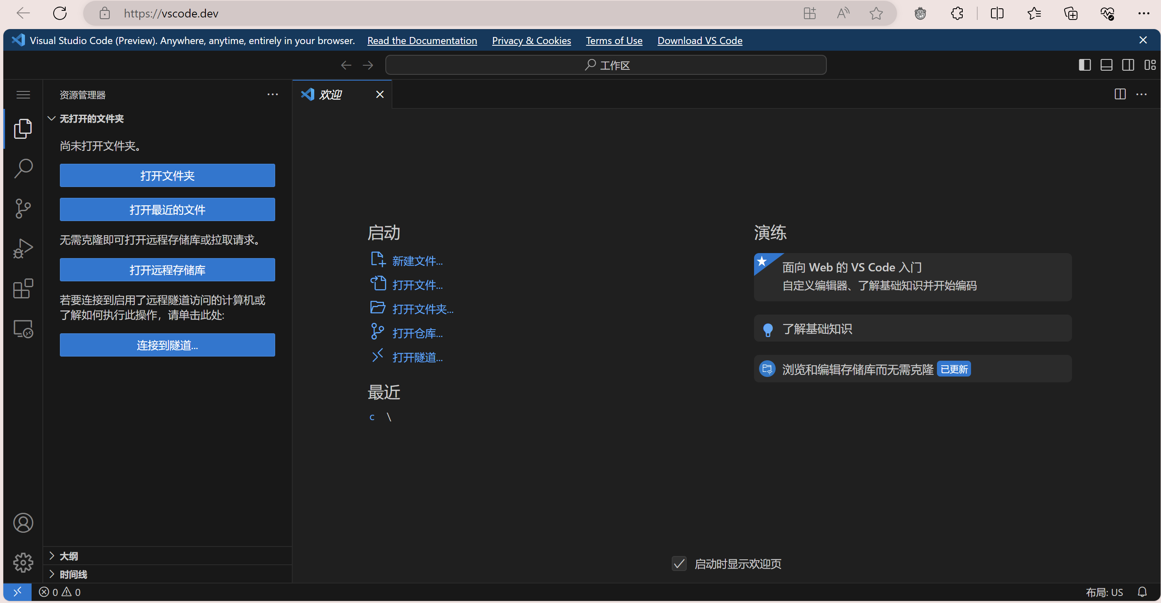Click the 打开远程存储库 button
The image size is (1161, 603).
(167, 270)
